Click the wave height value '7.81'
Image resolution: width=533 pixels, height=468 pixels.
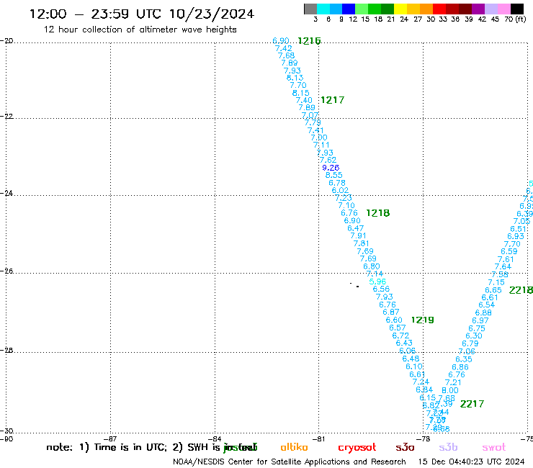point(361,243)
